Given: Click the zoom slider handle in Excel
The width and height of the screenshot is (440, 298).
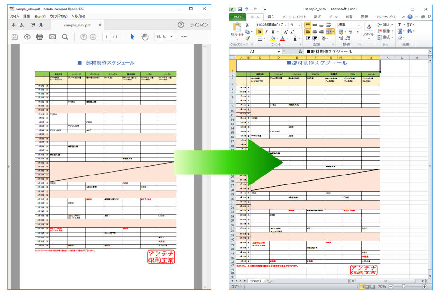Looking at the screenshot, I should (x=403, y=287).
